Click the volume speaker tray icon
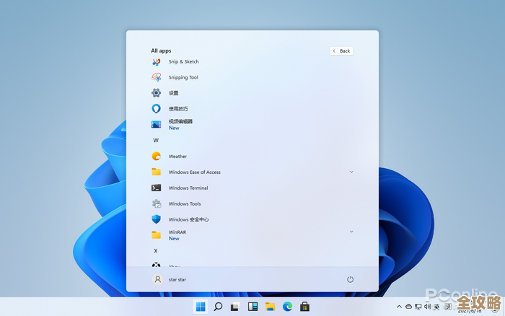The width and height of the screenshot is (505, 316). pos(427,307)
